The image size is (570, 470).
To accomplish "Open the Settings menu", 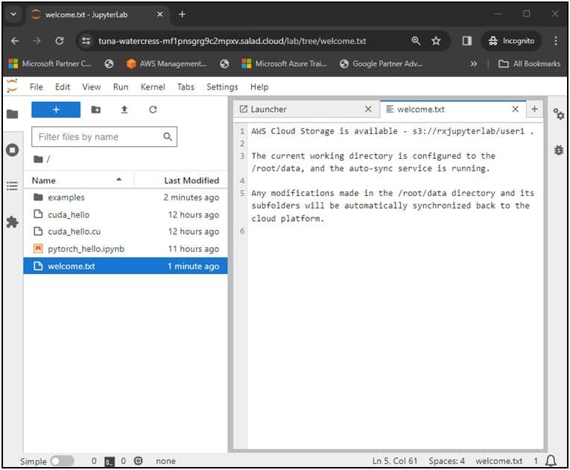I will coord(222,87).
